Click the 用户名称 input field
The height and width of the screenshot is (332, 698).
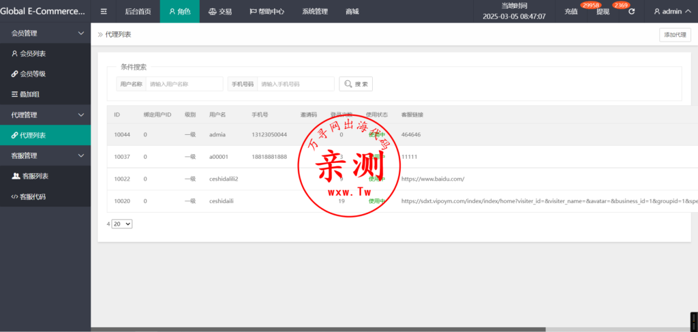click(x=184, y=84)
